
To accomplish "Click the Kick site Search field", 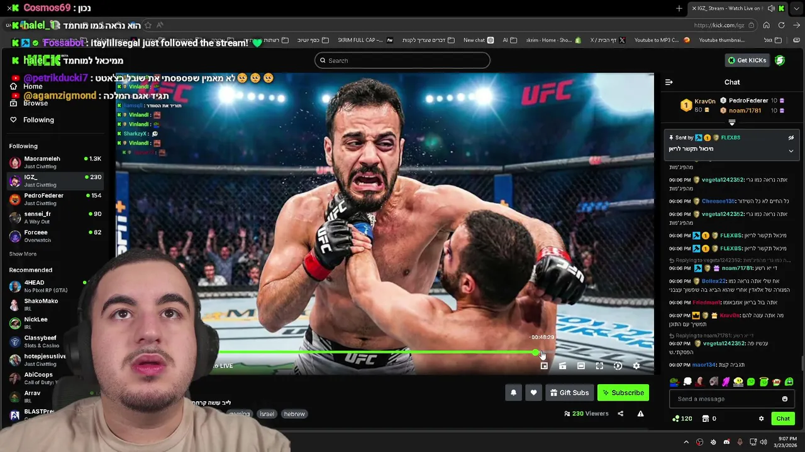I will tap(402, 60).
